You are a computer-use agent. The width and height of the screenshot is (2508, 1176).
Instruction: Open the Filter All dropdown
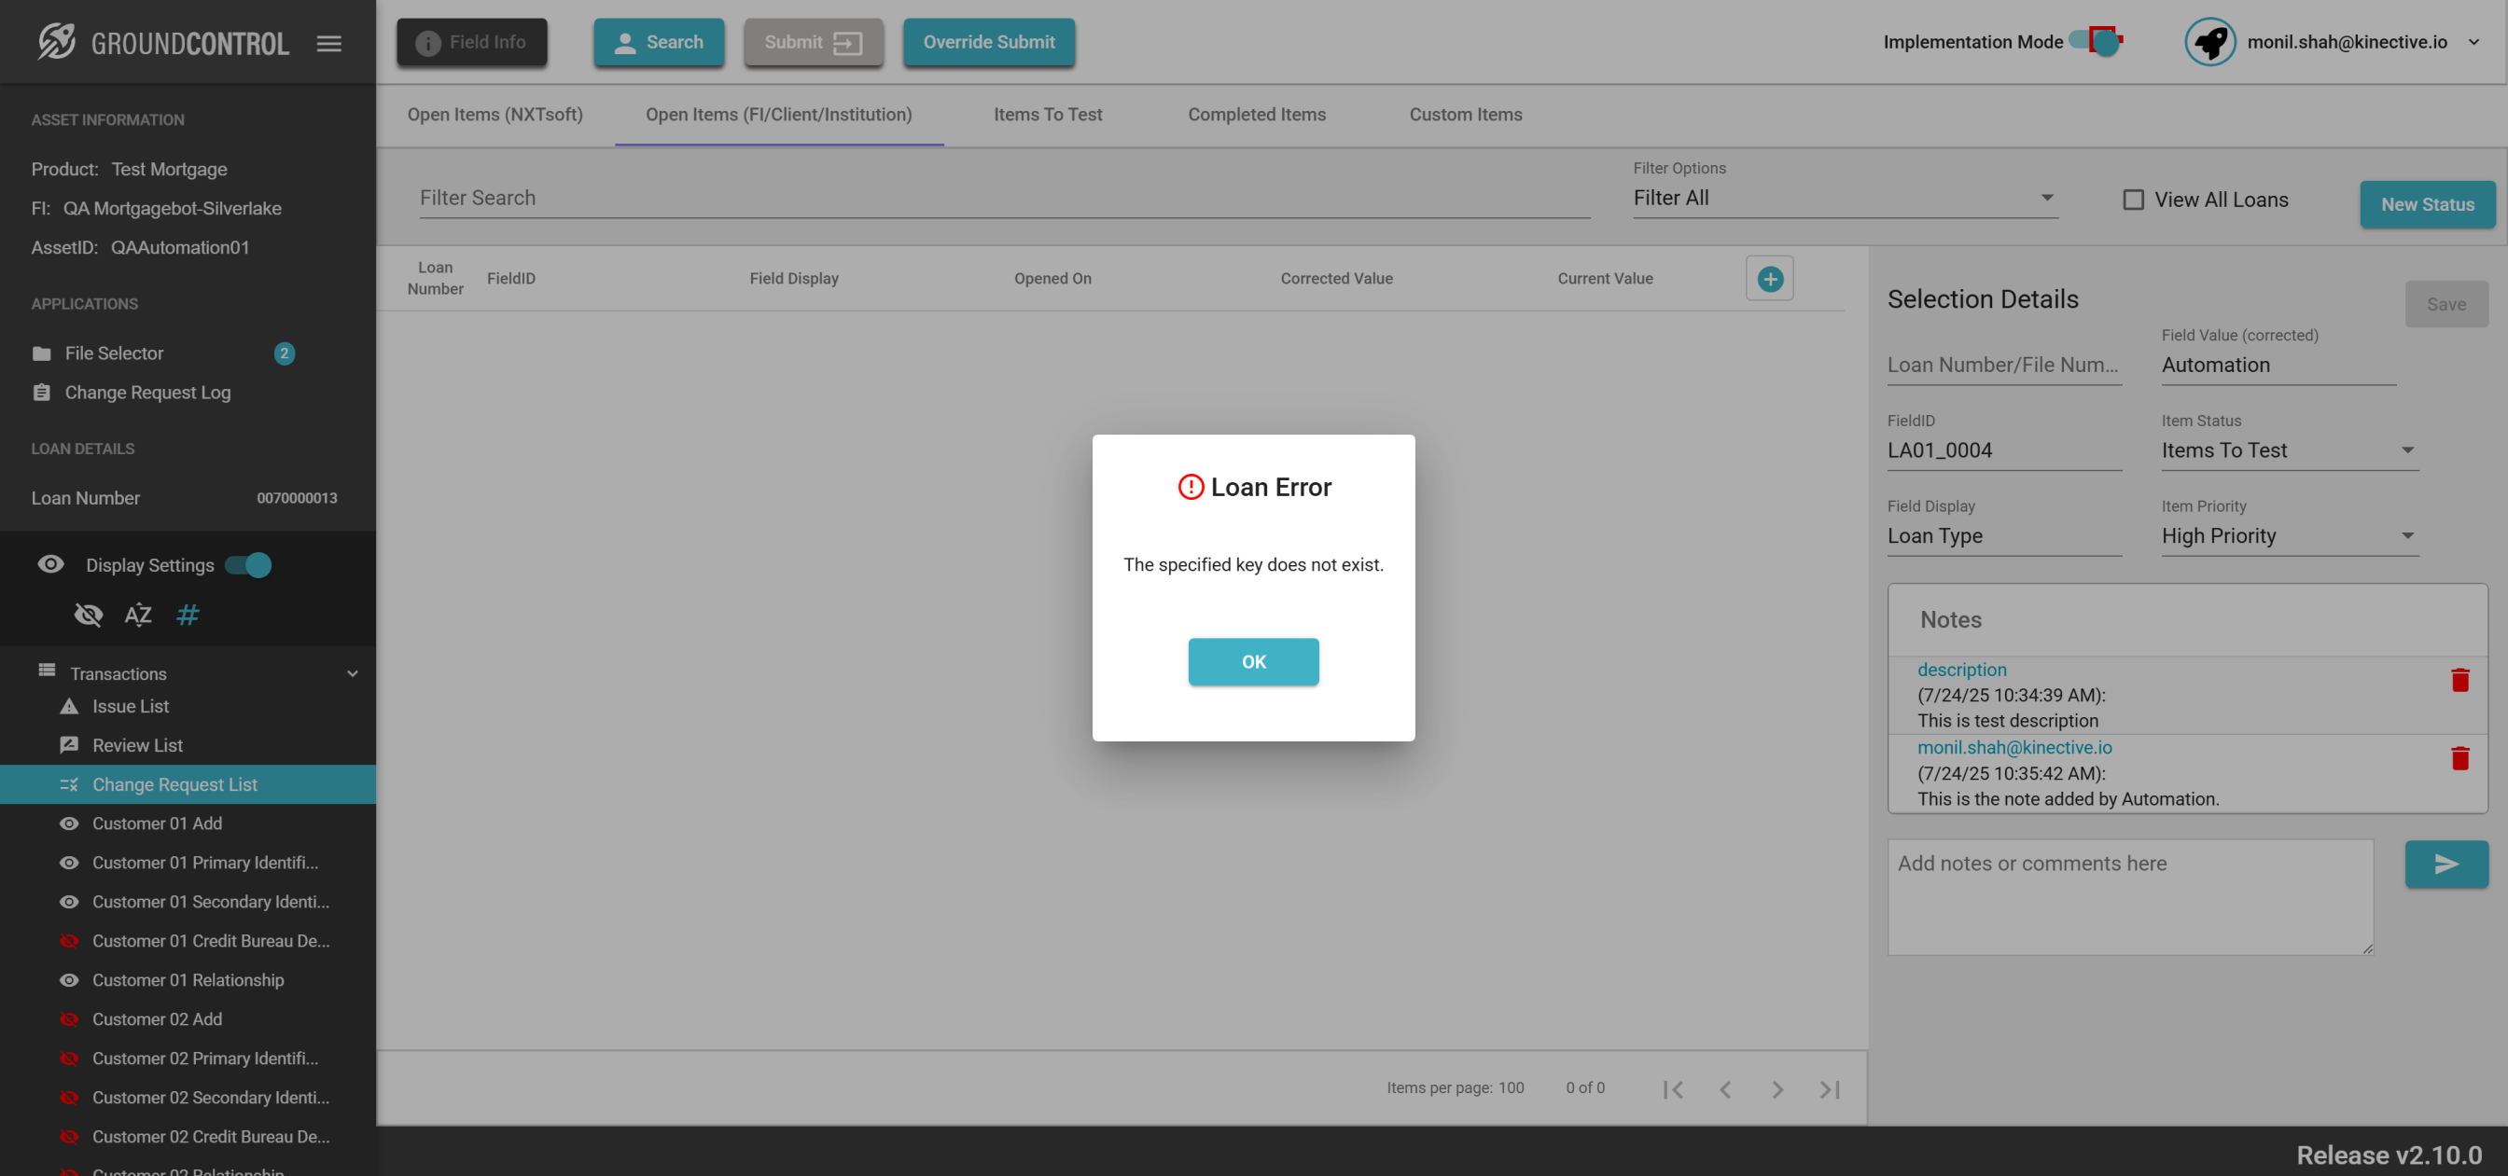click(1844, 198)
